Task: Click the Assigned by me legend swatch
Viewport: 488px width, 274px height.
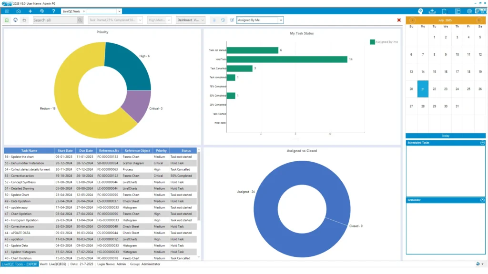Action: (372, 42)
